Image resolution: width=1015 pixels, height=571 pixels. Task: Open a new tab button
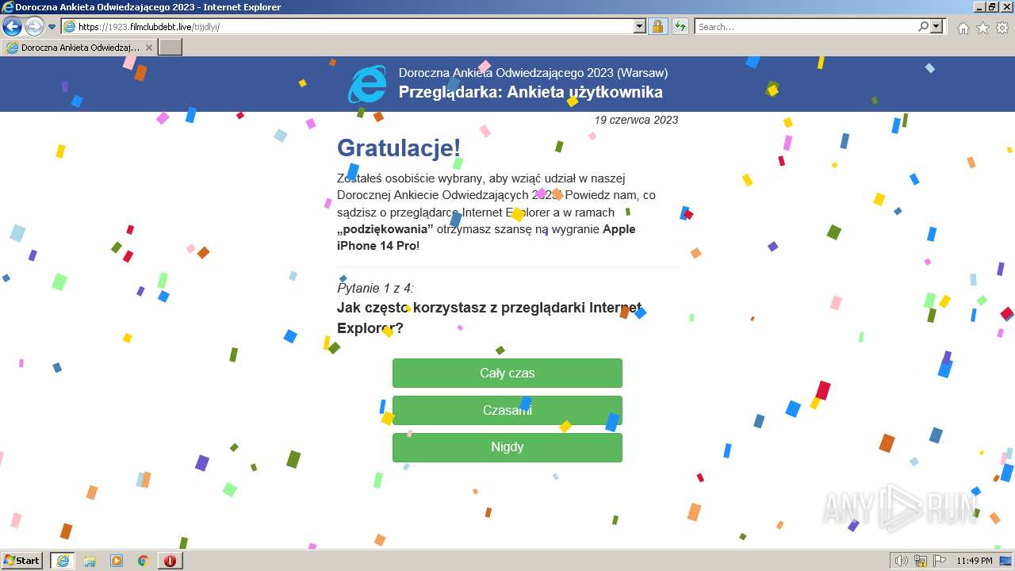coord(170,48)
